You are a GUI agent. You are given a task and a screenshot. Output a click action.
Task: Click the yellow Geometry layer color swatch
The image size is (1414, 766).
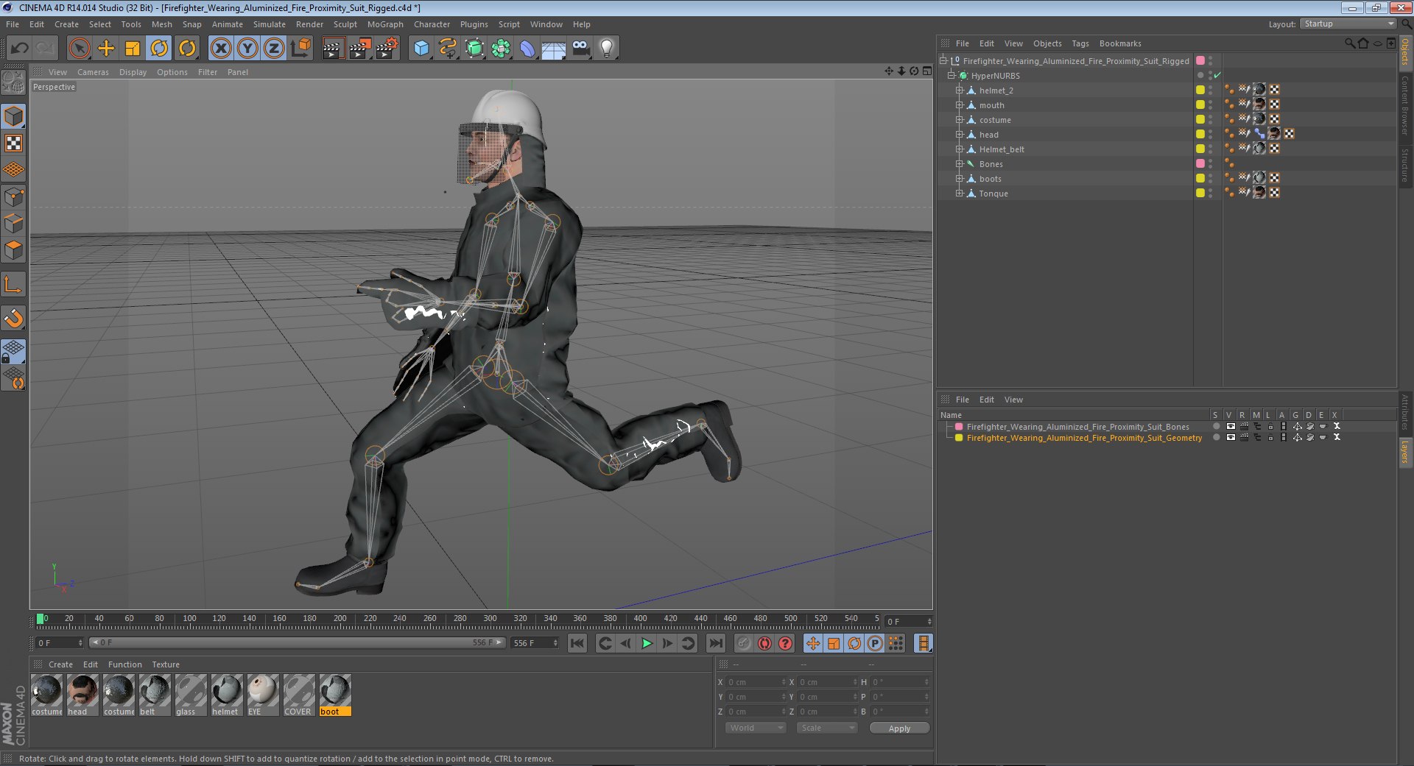(959, 438)
